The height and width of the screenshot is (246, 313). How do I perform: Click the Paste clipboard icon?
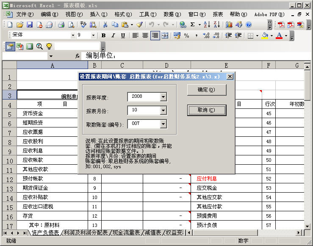coord(125,25)
